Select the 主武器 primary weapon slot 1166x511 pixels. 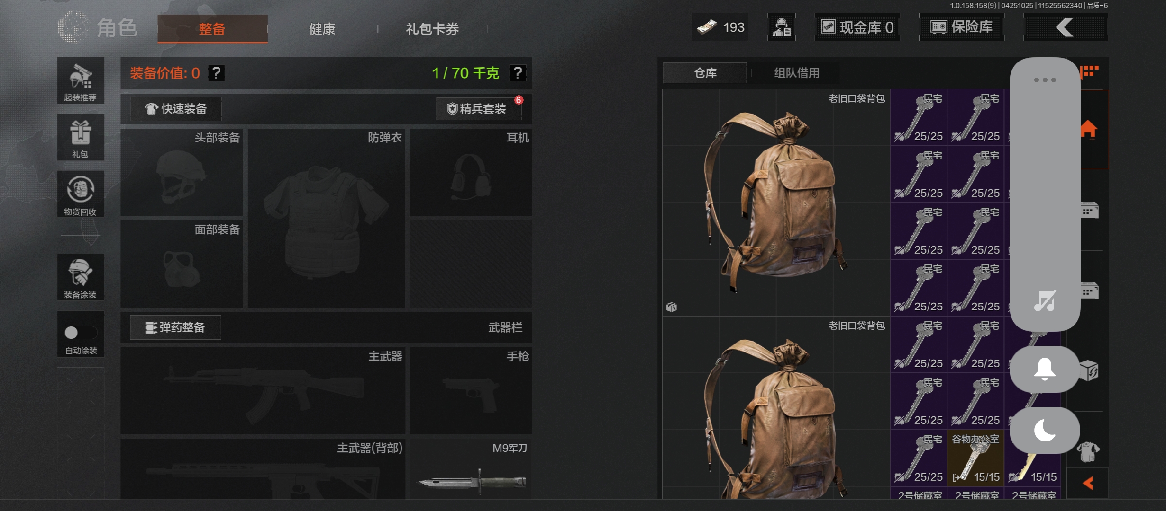[x=263, y=391]
